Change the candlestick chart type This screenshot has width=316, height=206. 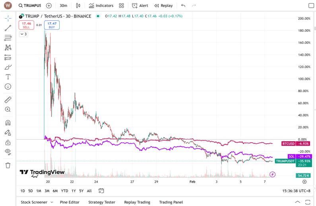click(78, 6)
